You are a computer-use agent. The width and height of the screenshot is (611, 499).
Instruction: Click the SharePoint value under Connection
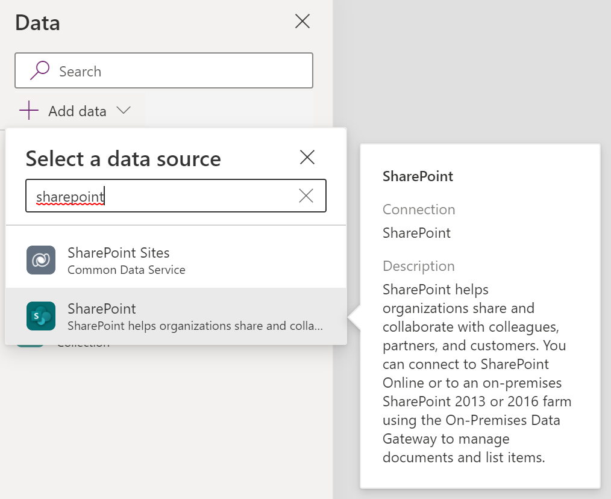pyautogui.click(x=416, y=233)
